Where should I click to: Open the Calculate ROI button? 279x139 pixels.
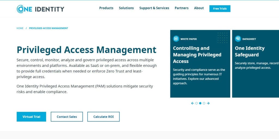(103, 117)
